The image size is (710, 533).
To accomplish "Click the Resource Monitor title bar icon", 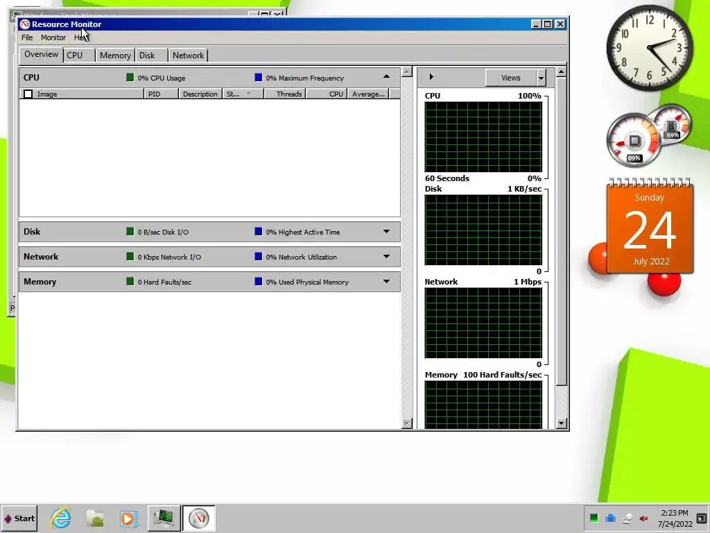I will pyautogui.click(x=25, y=24).
